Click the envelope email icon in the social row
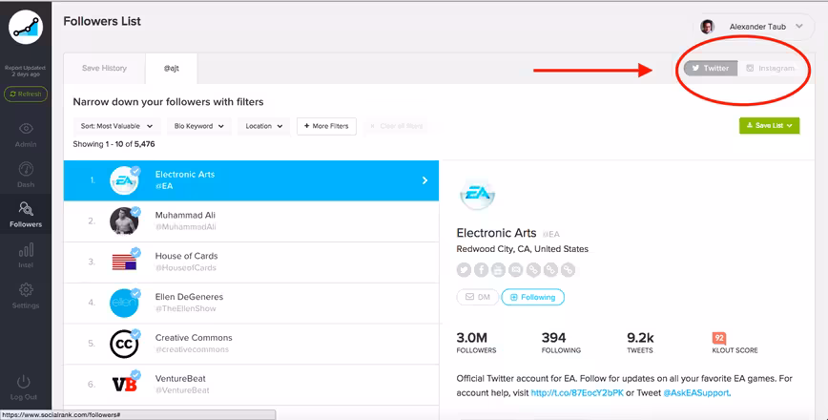The width and height of the screenshot is (828, 420). 516,270
